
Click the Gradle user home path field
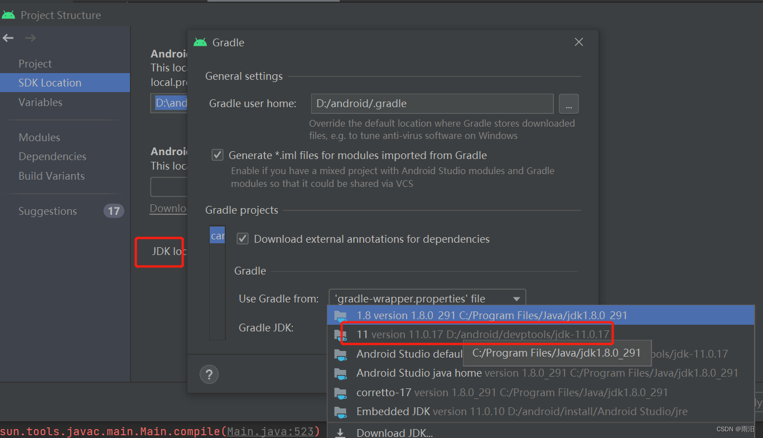[432, 104]
